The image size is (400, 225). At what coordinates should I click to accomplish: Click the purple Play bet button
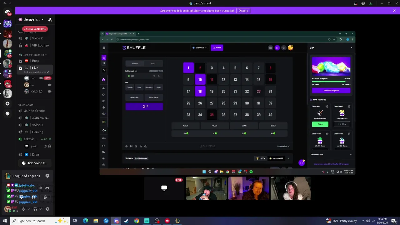tap(144, 107)
